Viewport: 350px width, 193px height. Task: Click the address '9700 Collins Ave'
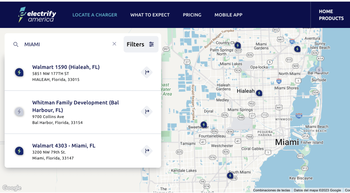tap(48, 117)
